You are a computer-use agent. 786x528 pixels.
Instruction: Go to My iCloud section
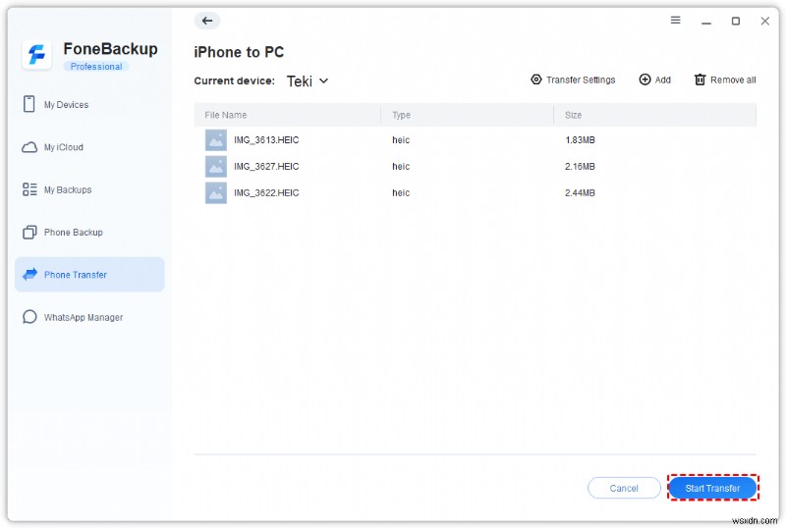(x=89, y=147)
